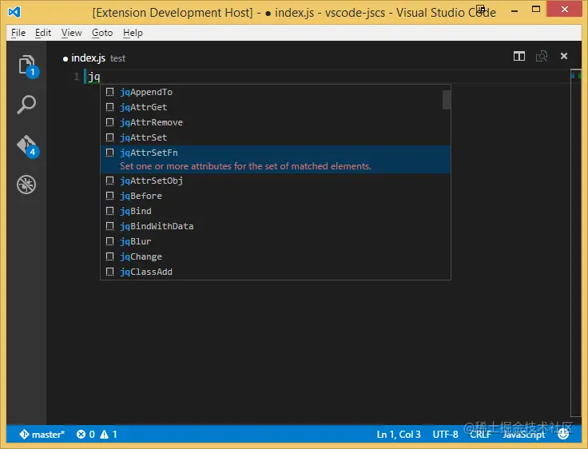Click the snippet icon beside jqAttrGet
588x449 pixels.
coord(109,107)
